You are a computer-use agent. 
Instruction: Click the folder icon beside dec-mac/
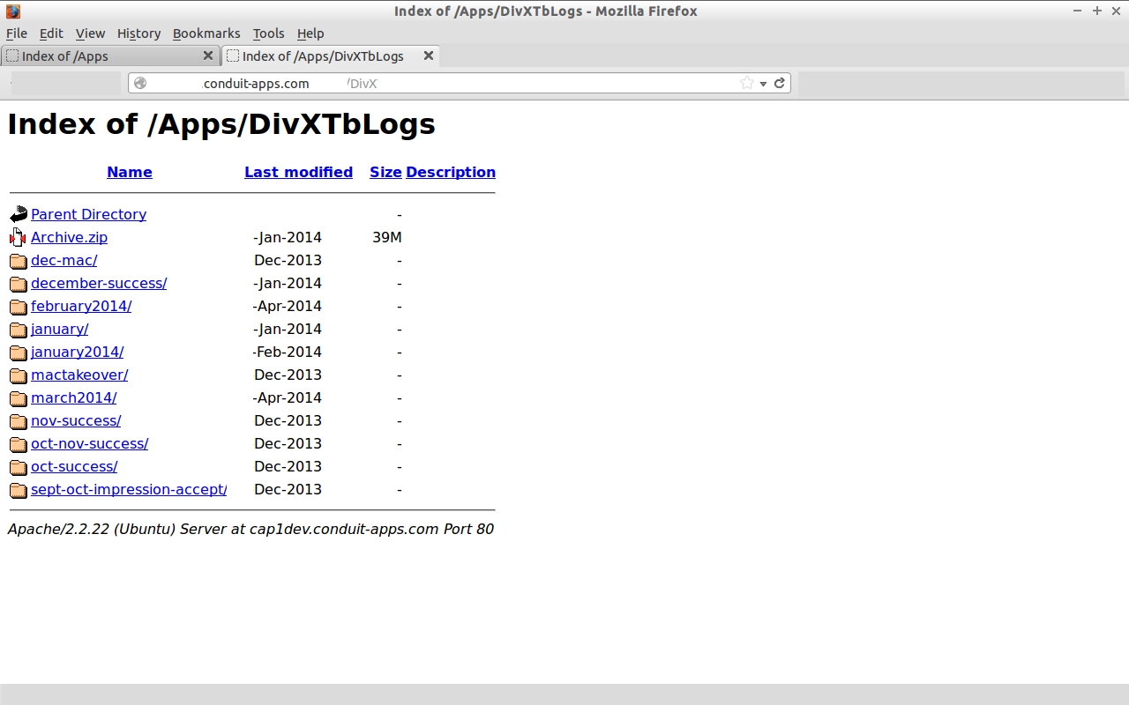tap(19, 261)
